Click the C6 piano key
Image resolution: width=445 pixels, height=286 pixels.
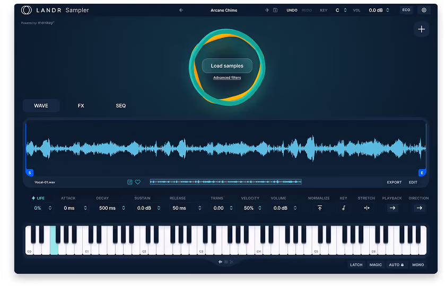(x=373, y=248)
